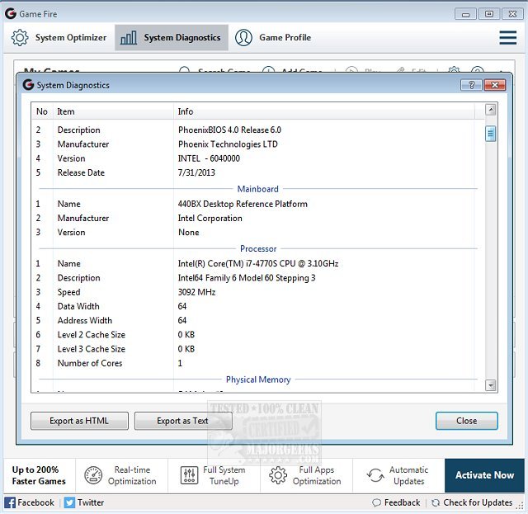Click the Feedback link
The width and height of the screenshot is (528, 514).
[396, 502]
